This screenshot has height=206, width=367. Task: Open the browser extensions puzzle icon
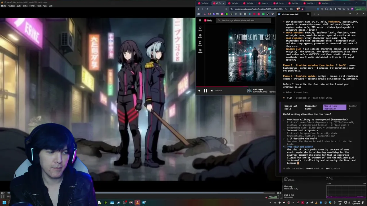[x=326, y=9]
